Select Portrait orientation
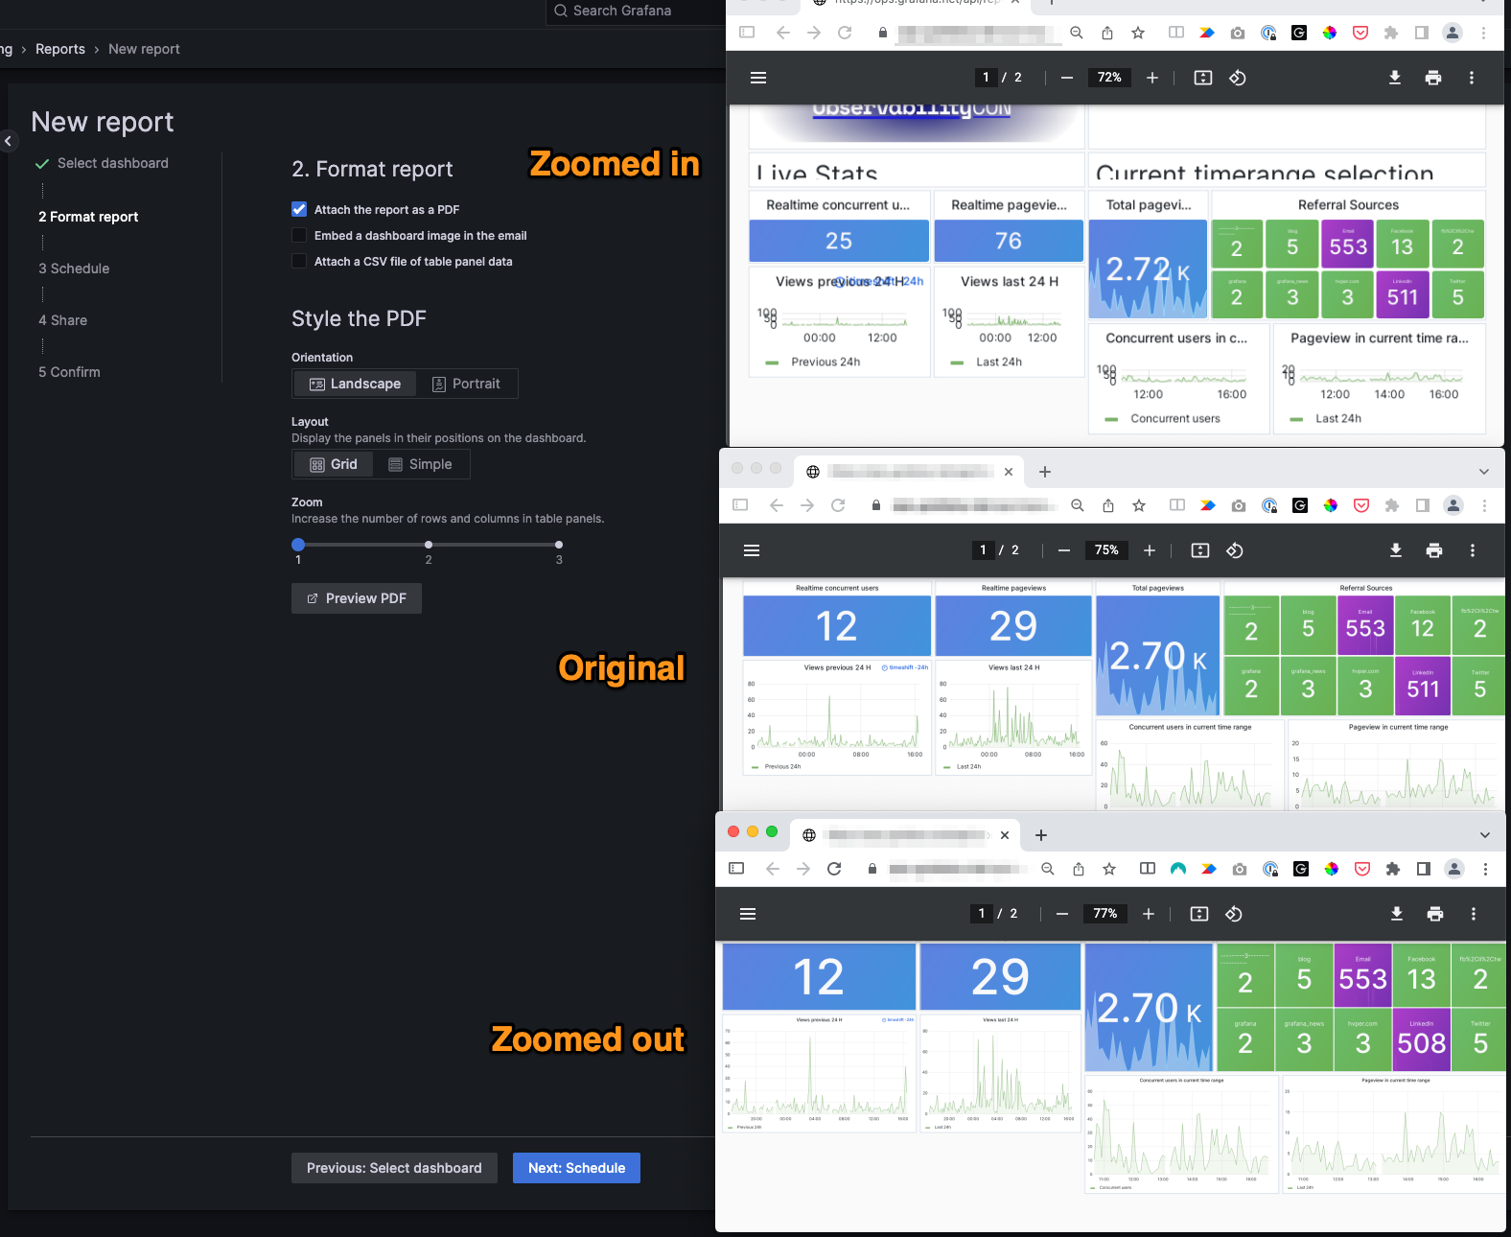 pyautogui.click(x=467, y=384)
